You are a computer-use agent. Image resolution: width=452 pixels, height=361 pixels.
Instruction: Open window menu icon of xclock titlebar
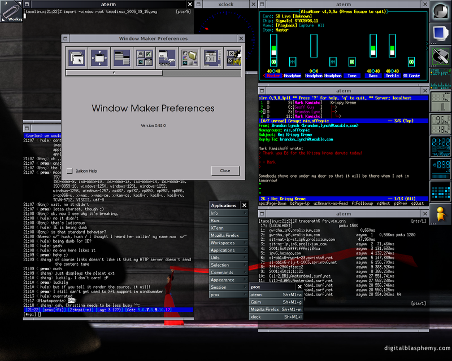[x=199, y=5]
